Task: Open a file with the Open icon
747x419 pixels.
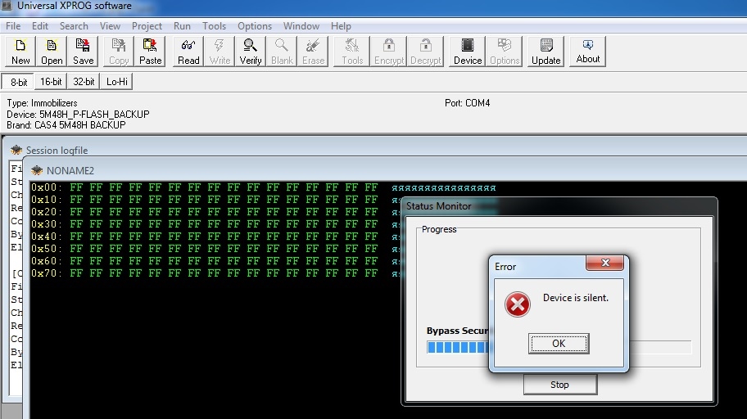Action: (52, 52)
